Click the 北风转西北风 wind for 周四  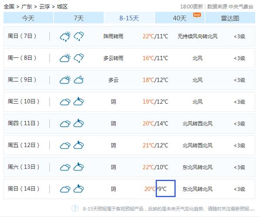(197, 124)
